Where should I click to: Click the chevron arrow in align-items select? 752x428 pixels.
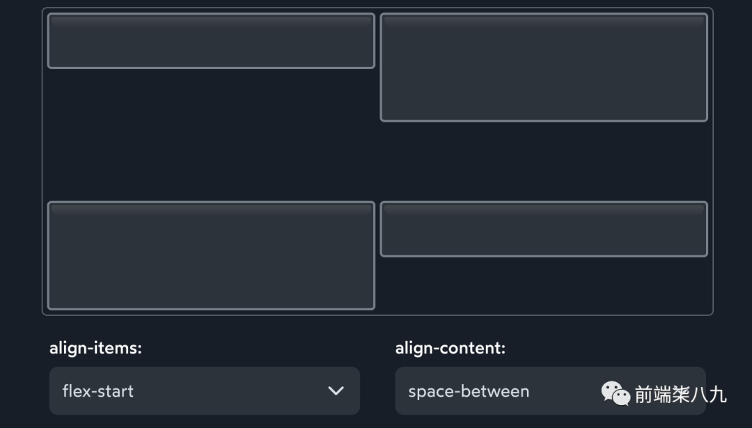tap(336, 390)
